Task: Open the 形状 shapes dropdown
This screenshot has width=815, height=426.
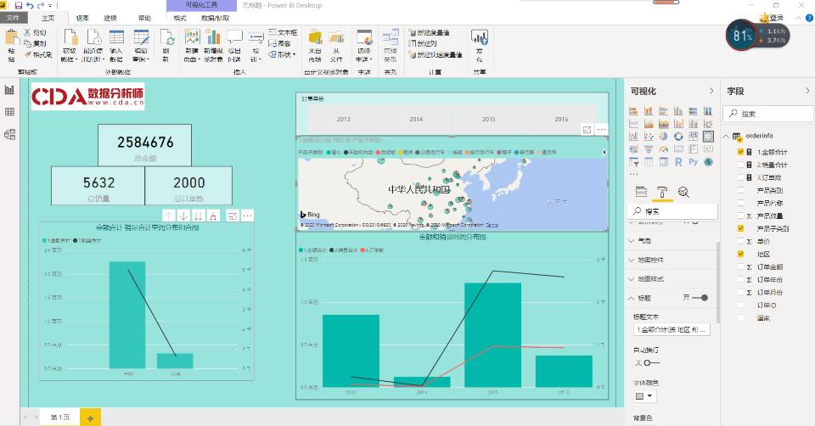Action: click(282, 54)
